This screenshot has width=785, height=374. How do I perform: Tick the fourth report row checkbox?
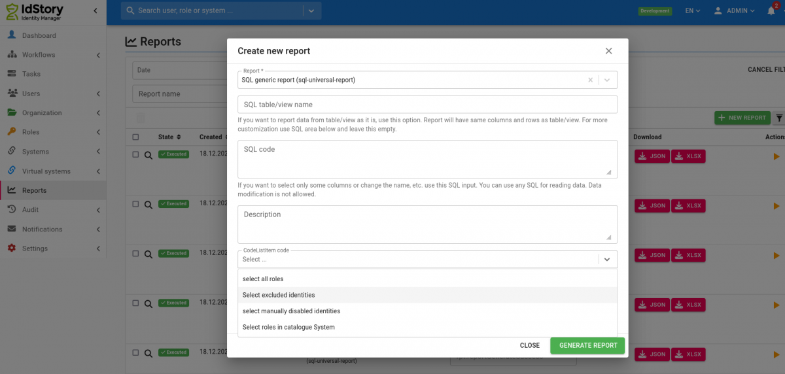click(135, 303)
